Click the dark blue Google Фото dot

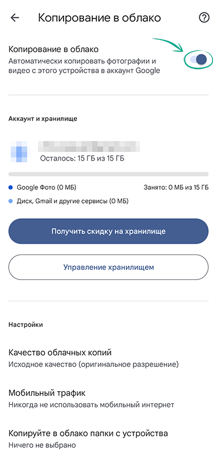[x=11, y=188]
